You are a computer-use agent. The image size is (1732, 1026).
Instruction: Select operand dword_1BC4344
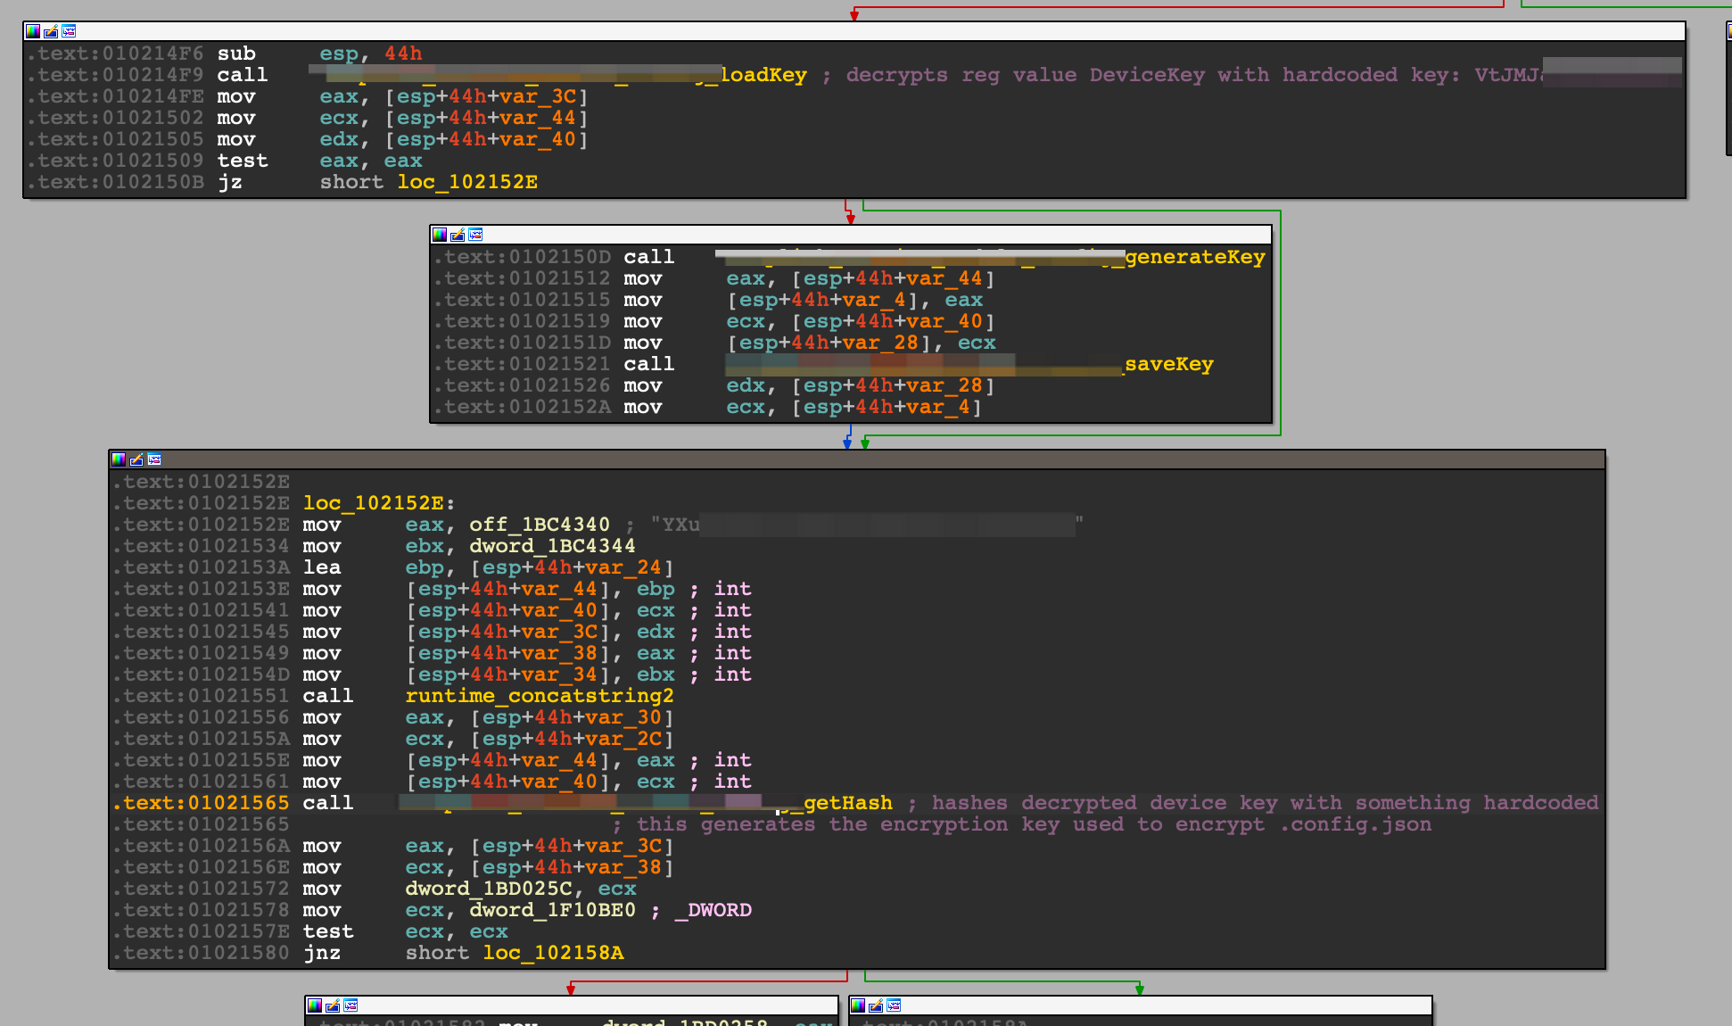pyautogui.click(x=552, y=546)
